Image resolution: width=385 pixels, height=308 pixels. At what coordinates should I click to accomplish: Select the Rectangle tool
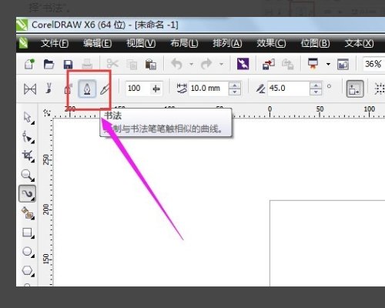(x=28, y=233)
